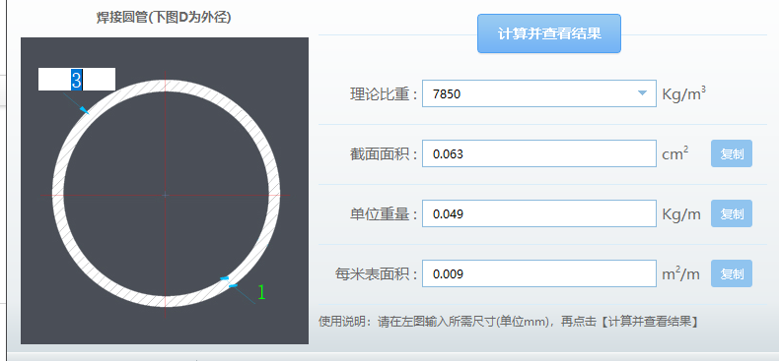The image size is (779, 361).
Task: Click the 理论比重 value 7850
Action: [447, 93]
